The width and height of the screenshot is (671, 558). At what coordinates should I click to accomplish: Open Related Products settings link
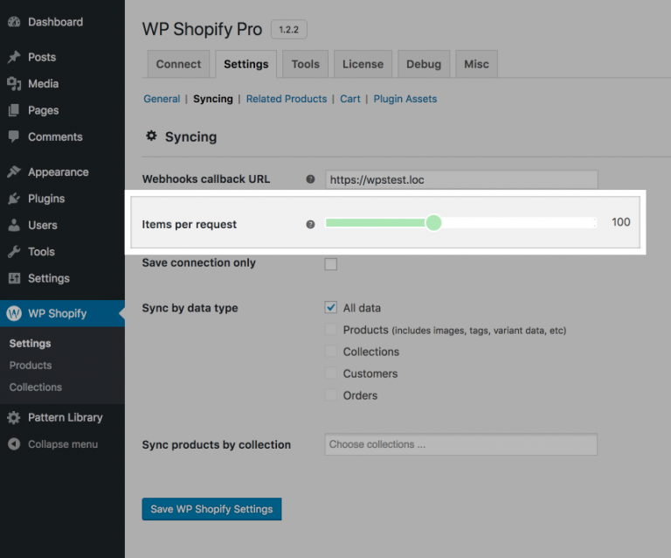coord(287,99)
